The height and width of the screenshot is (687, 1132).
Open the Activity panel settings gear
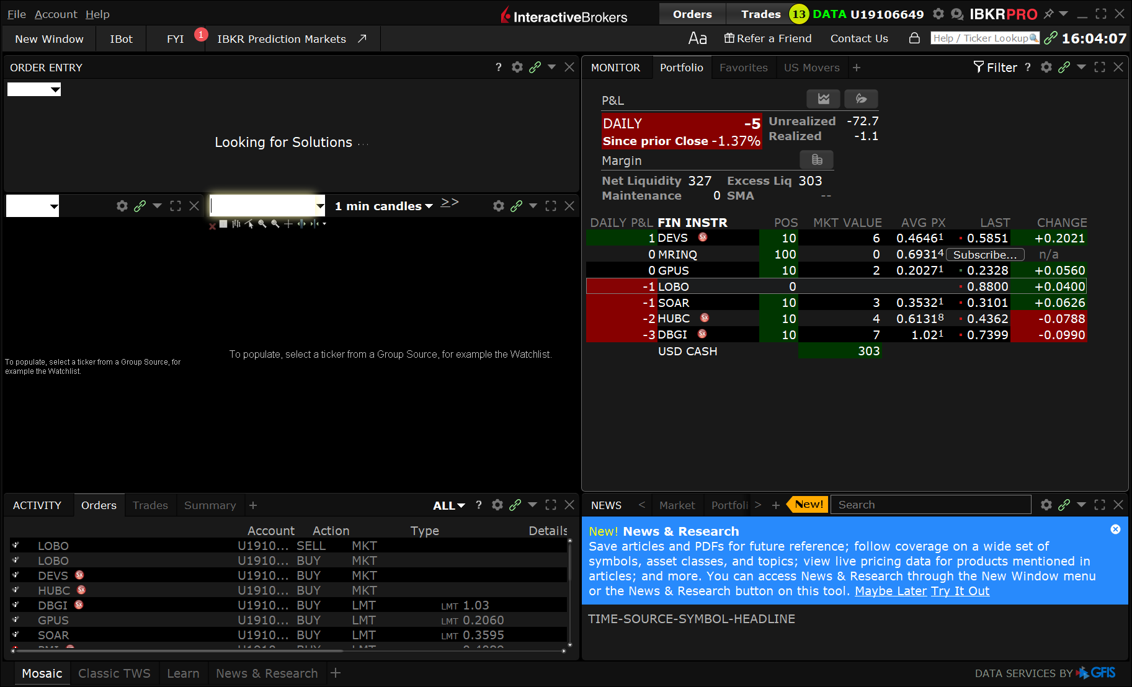(497, 505)
